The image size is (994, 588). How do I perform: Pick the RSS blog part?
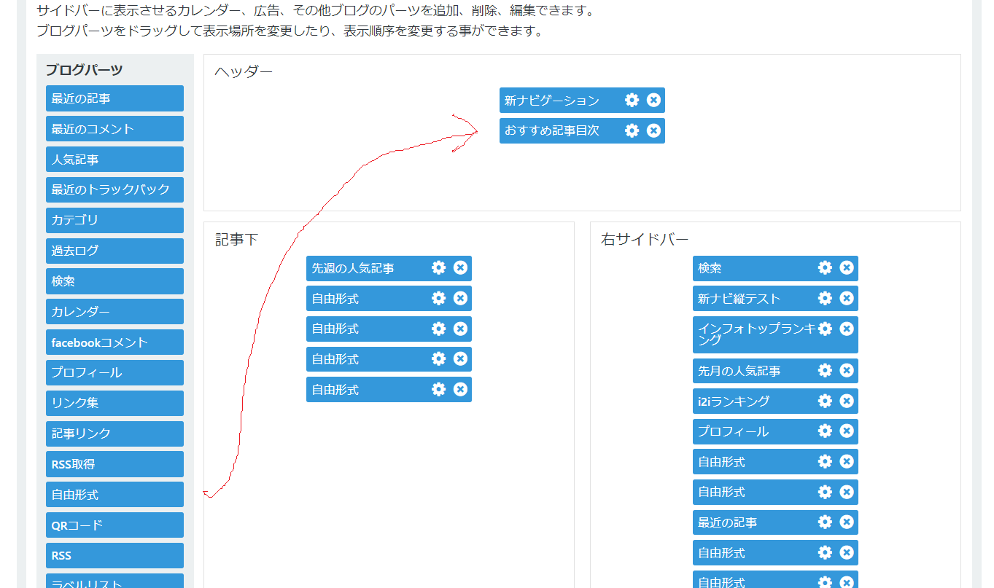[x=114, y=555]
